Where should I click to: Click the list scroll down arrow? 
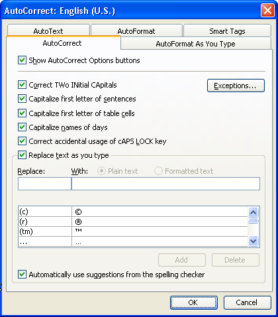coord(254,241)
